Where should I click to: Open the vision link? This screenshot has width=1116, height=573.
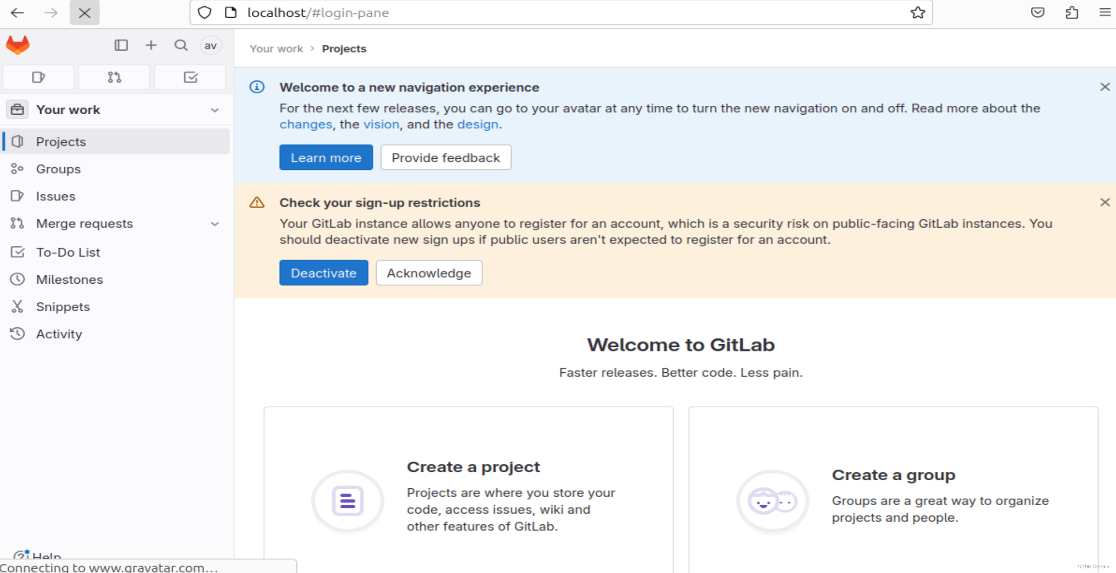381,125
